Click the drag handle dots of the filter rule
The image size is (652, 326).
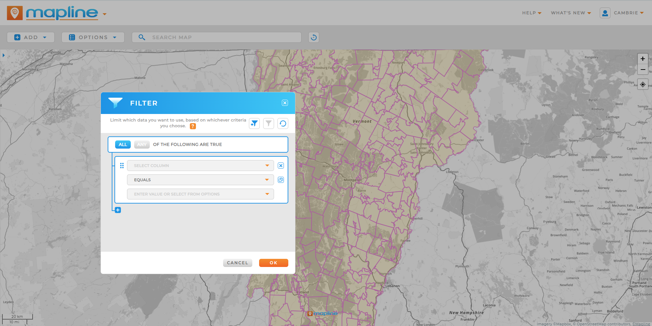[122, 166]
